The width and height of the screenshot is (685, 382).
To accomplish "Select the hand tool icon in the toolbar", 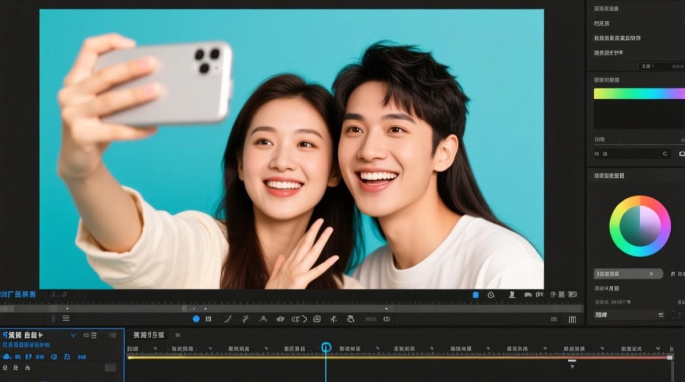I will [x=350, y=319].
